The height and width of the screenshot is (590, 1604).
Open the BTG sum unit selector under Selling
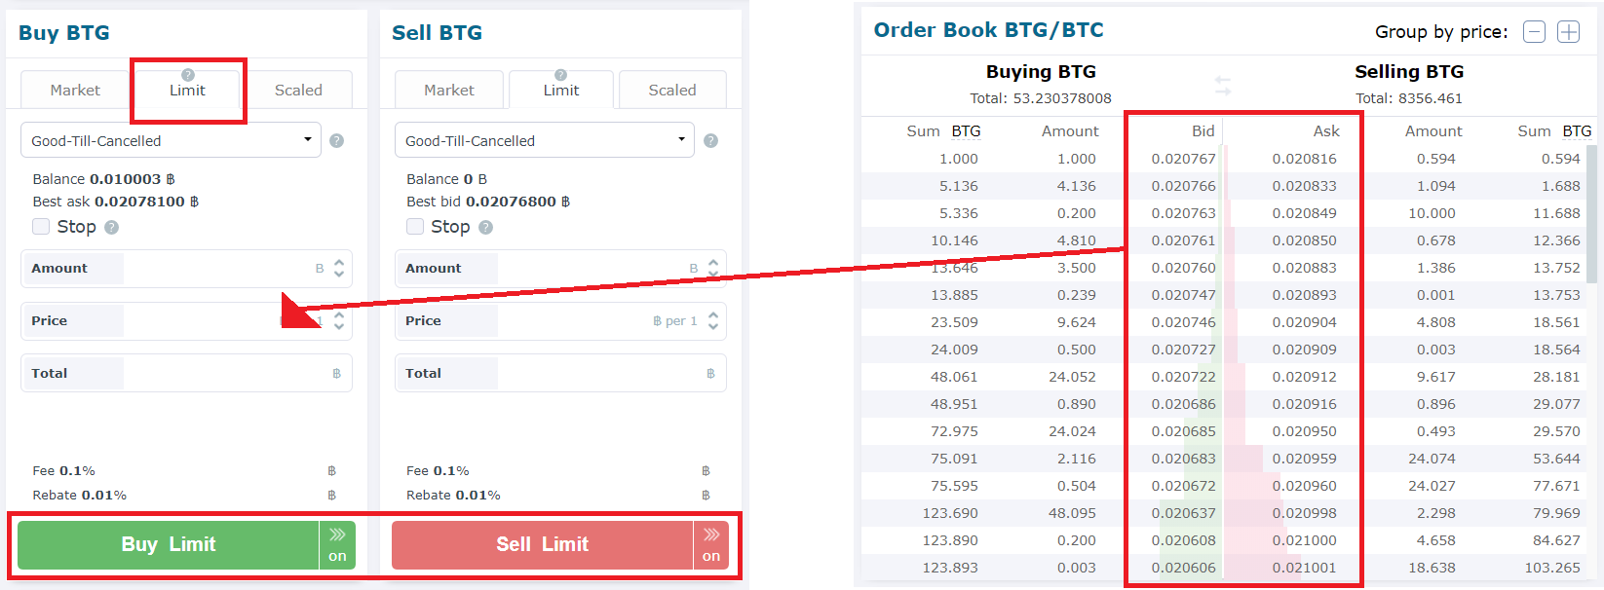click(1576, 131)
